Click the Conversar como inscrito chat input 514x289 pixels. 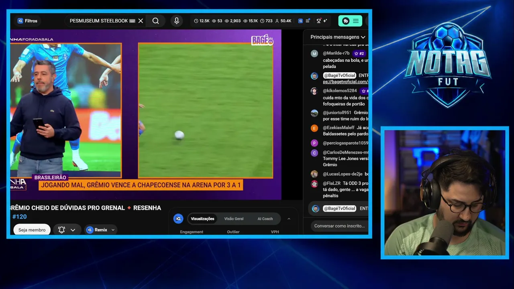point(339,226)
